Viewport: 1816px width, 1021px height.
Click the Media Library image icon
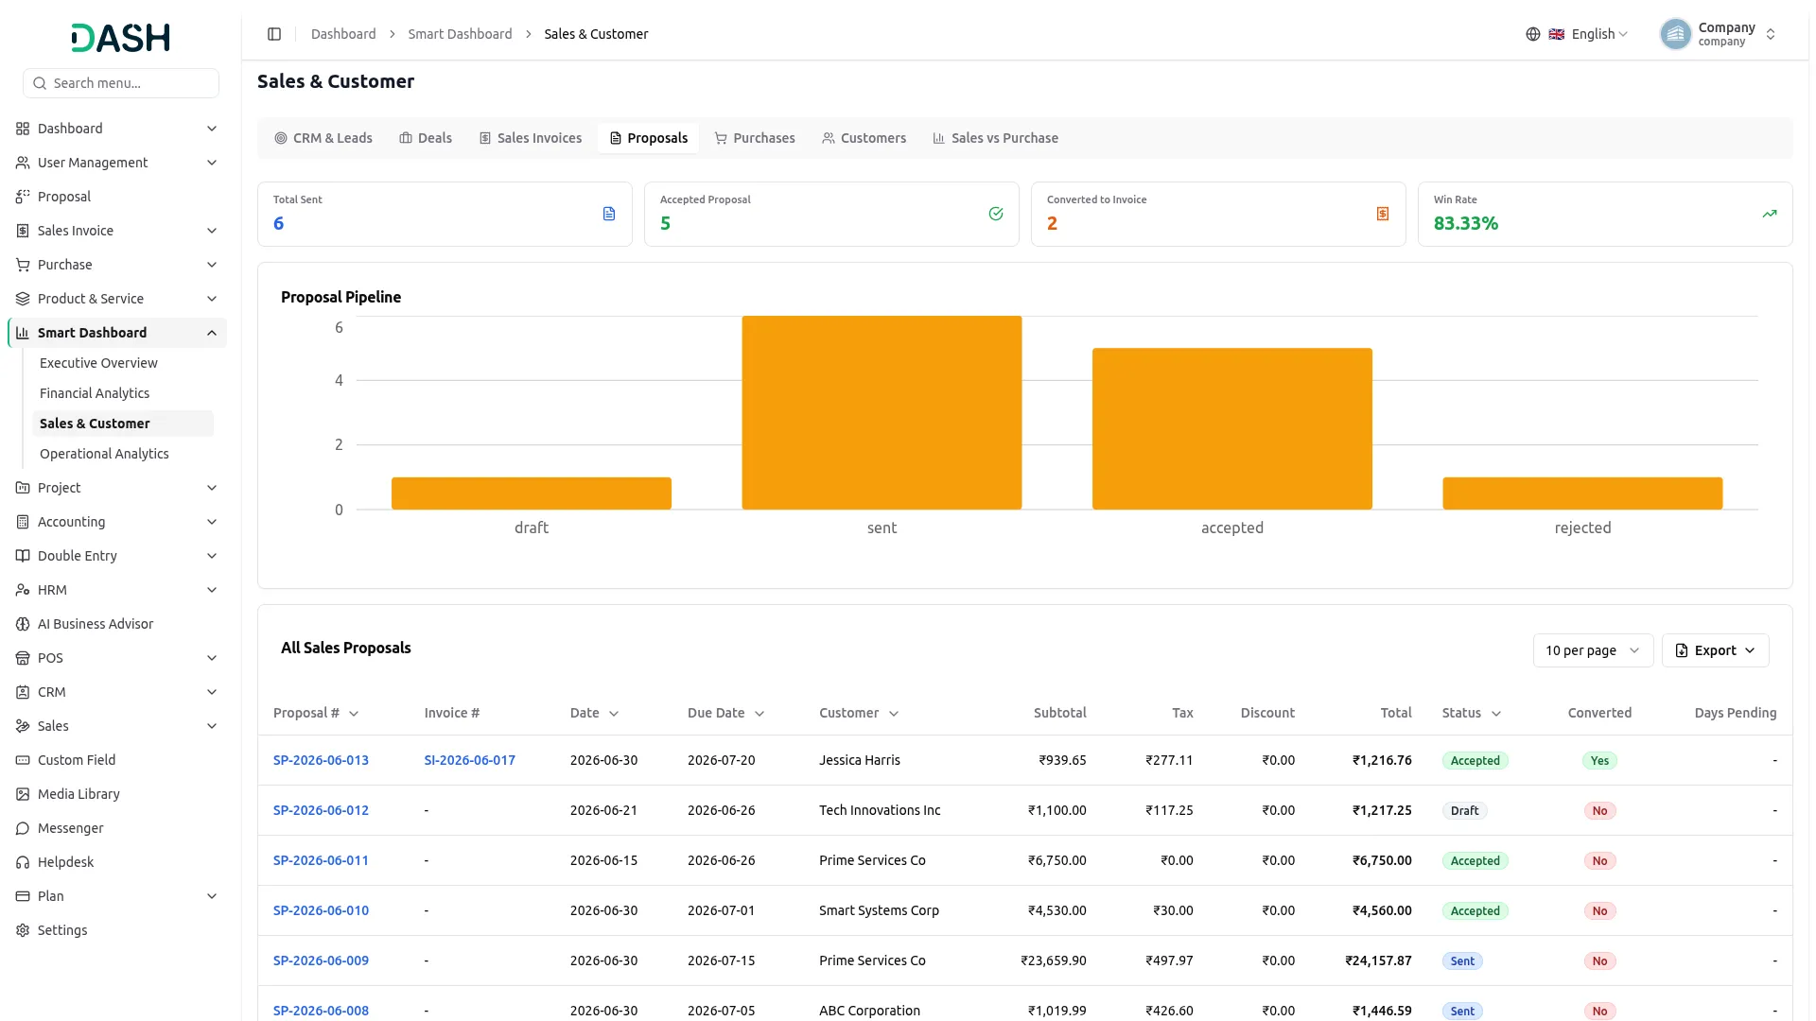point(23,794)
